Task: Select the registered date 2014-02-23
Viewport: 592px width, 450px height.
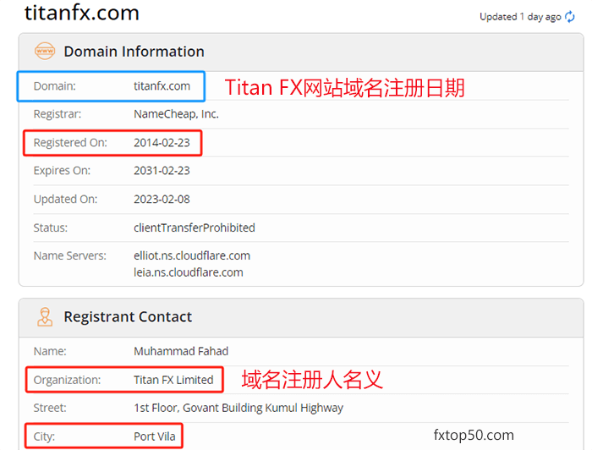Action: tap(162, 143)
